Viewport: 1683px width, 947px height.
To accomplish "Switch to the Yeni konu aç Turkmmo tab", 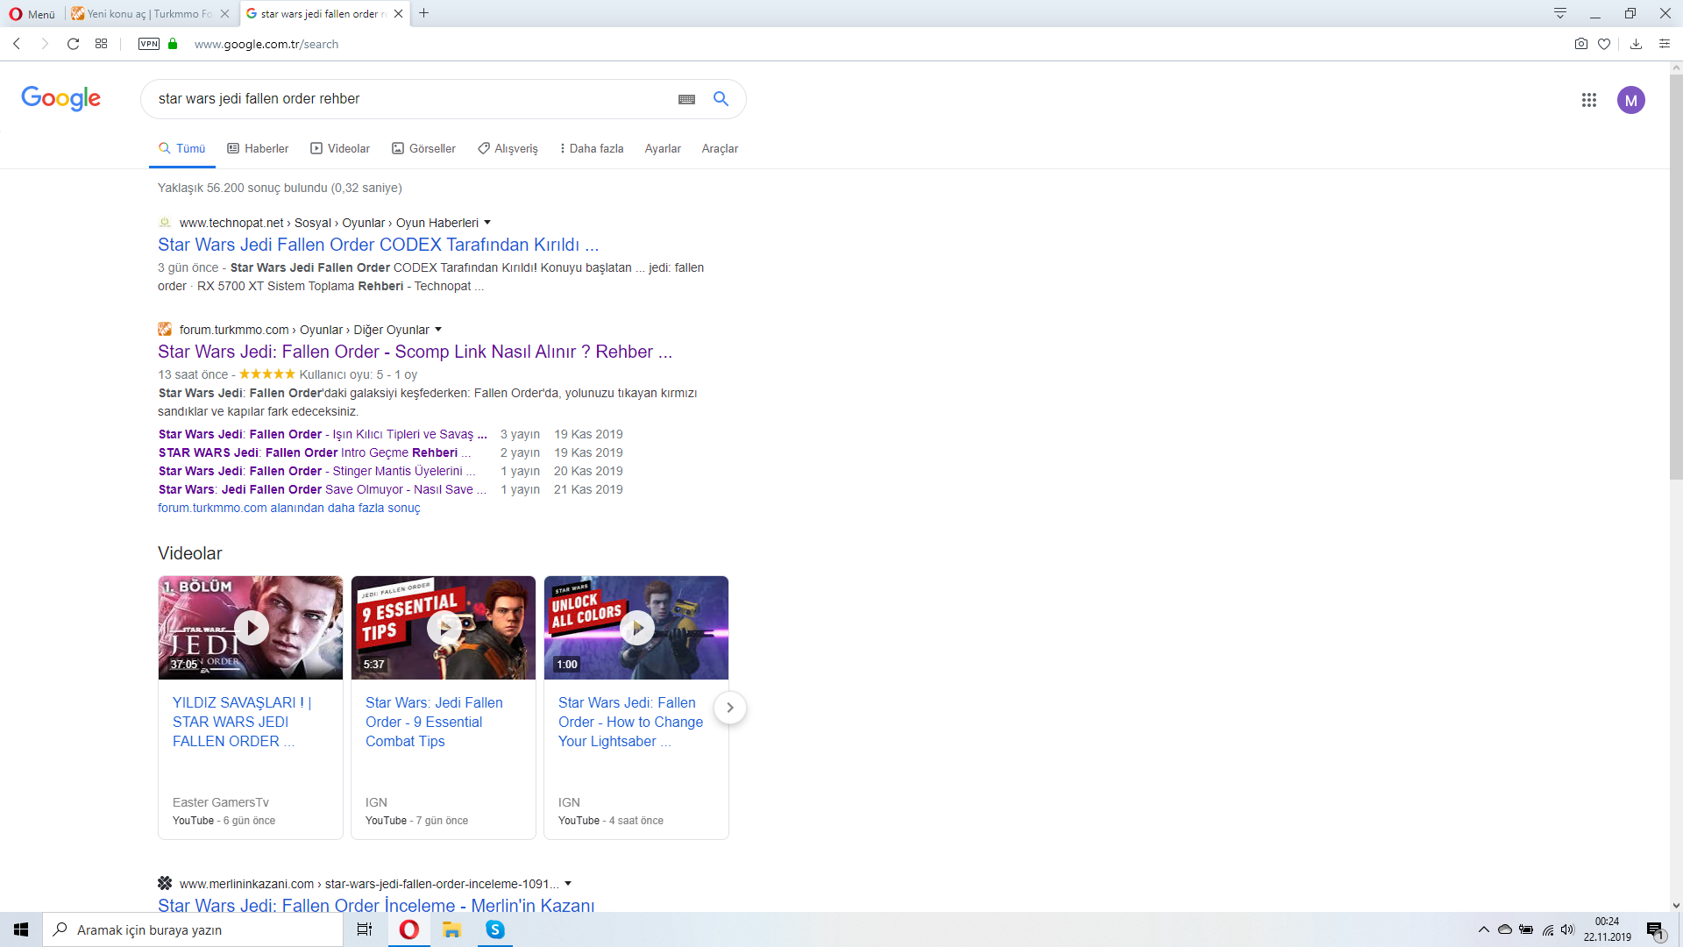I will (x=145, y=14).
